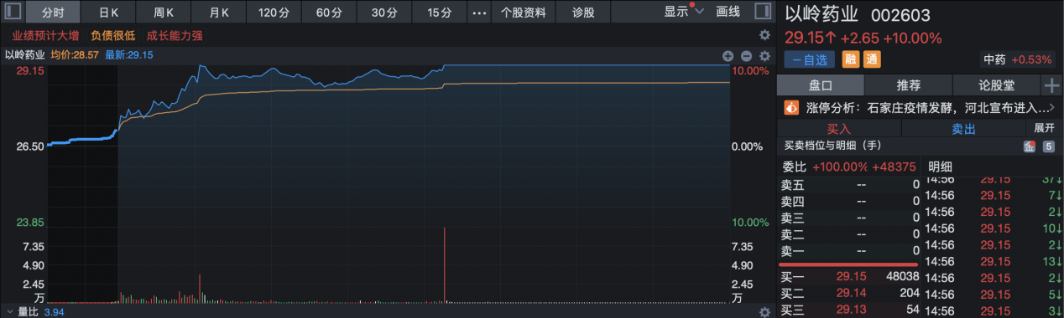This screenshot has width=1064, height=318.
Task: Select the 卖一 ask row
Action: 849,251
